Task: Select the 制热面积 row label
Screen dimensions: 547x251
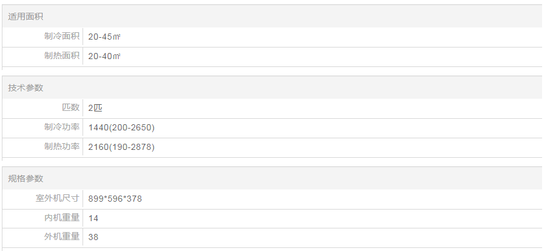Action: [x=62, y=56]
